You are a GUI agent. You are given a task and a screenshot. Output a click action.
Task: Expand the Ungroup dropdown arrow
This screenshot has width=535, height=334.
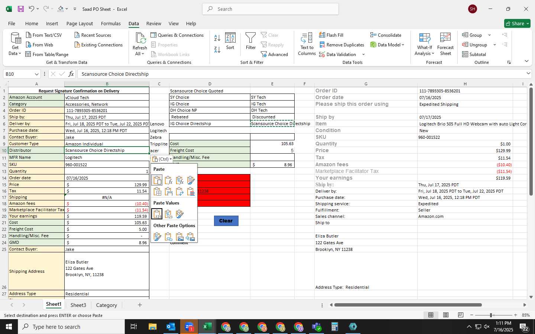(495, 45)
